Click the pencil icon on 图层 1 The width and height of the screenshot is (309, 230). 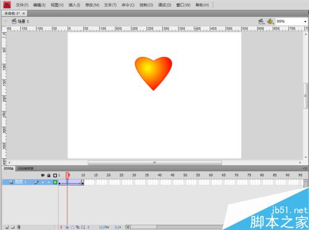[36, 182]
